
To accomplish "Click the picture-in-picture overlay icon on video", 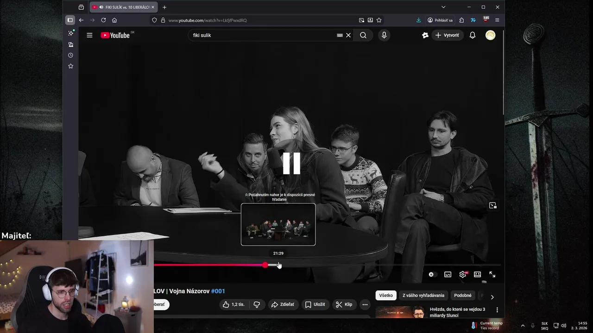I will [x=492, y=205].
